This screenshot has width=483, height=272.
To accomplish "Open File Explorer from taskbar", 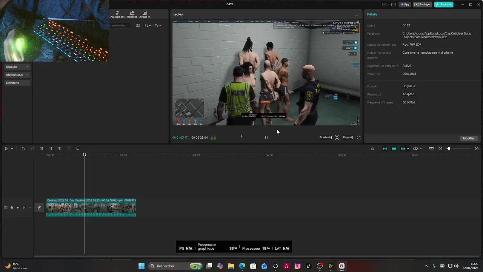I will point(231,266).
